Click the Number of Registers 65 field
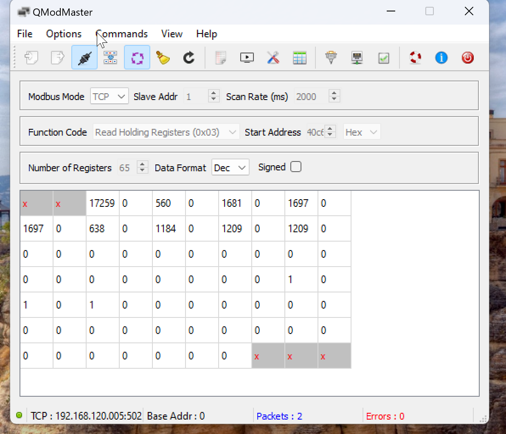 point(127,167)
